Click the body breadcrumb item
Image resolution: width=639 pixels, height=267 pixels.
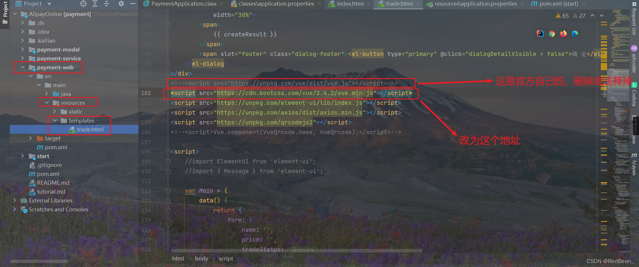[201, 258]
